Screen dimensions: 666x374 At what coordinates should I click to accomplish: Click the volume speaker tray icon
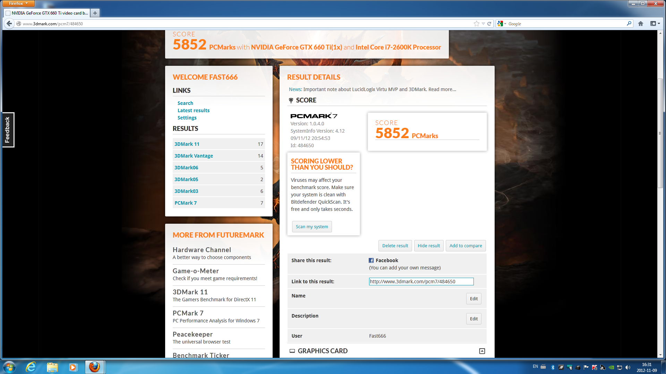coord(628,367)
